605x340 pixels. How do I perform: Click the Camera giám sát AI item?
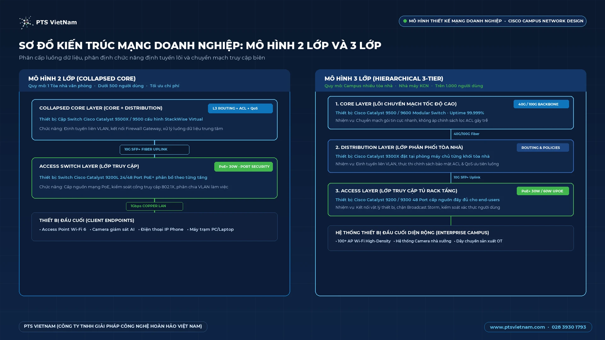tap(112, 229)
